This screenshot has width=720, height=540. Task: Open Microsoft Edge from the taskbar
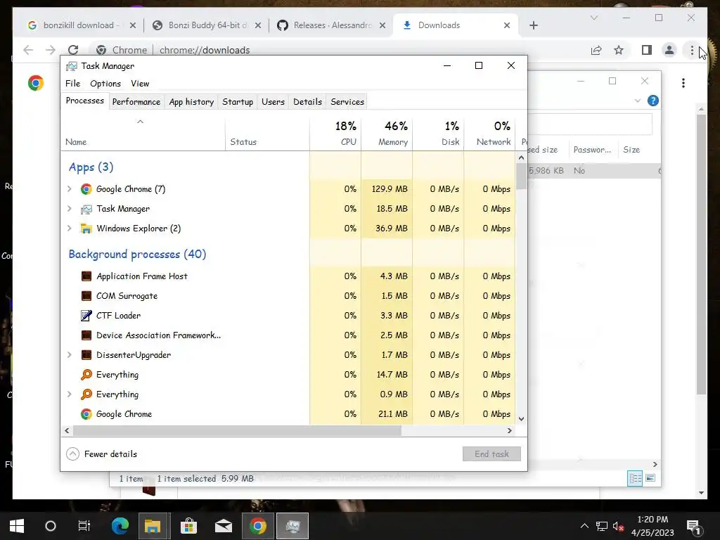coord(120,526)
